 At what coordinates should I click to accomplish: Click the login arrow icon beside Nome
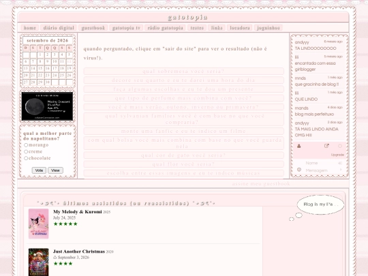tap(340, 163)
